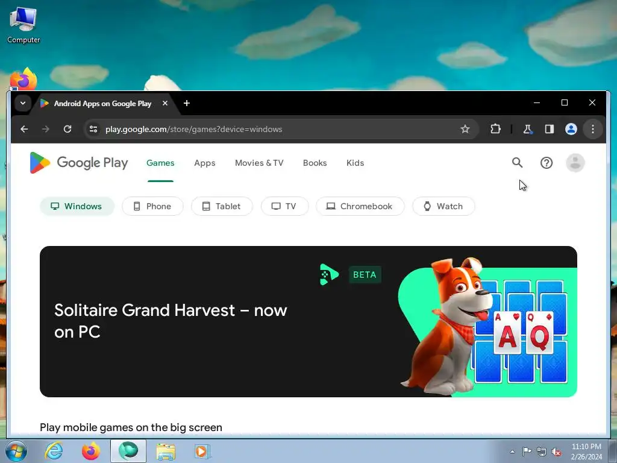Show hidden system tray icons

pyautogui.click(x=512, y=452)
